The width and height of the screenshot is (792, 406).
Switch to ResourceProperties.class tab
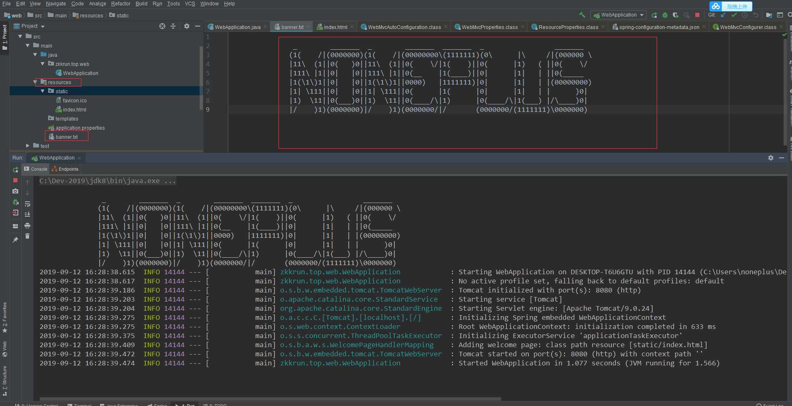[568, 27]
